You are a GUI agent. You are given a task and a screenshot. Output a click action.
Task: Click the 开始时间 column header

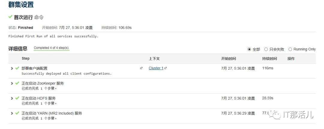[x=229, y=58]
